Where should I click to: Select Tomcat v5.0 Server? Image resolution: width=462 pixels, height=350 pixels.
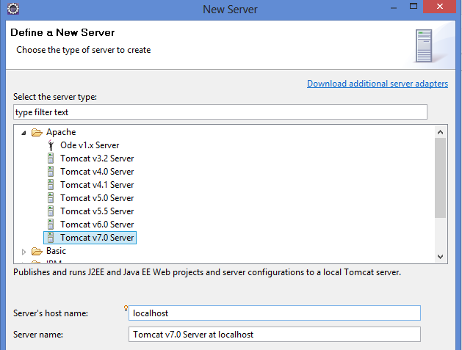pos(97,198)
